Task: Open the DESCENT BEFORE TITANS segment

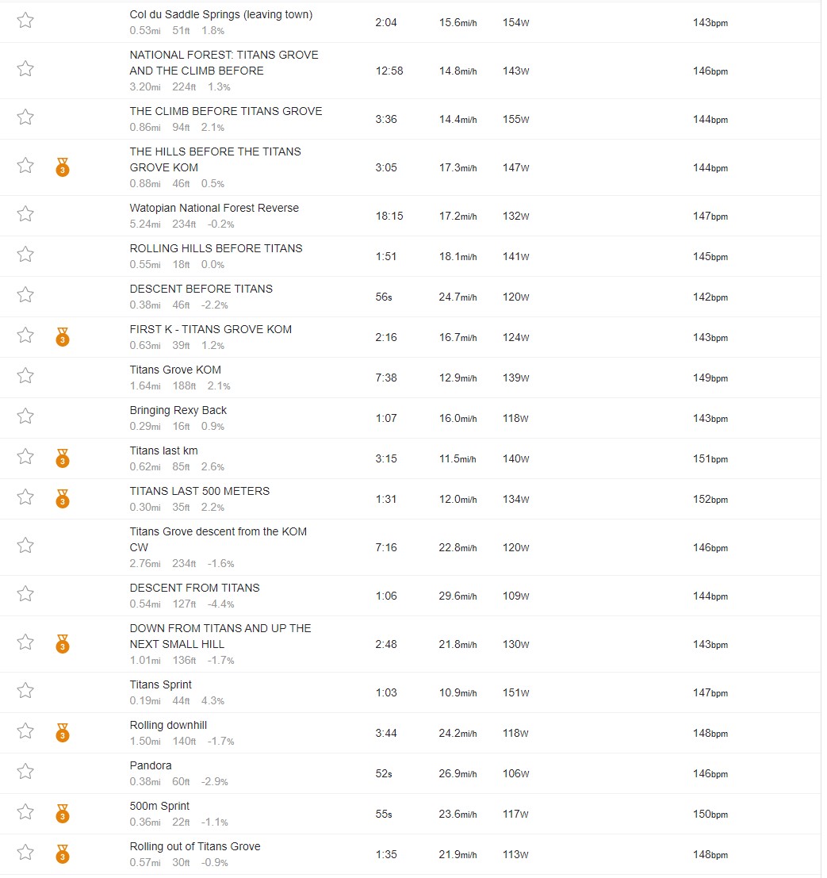Action: pyautogui.click(x=201, y=289)
